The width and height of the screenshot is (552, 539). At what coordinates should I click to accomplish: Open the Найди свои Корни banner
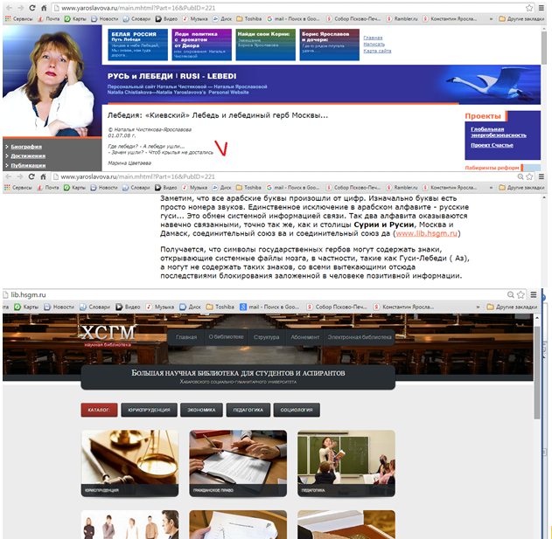[x=265, y=45]
